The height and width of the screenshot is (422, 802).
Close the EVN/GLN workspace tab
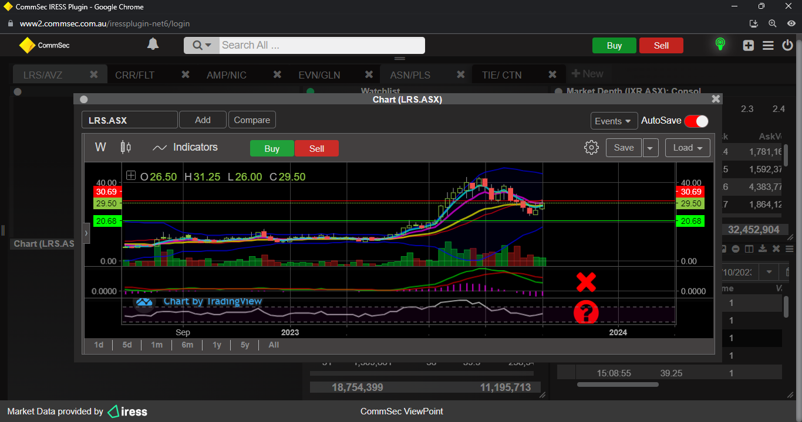click(x=369, y=74)
